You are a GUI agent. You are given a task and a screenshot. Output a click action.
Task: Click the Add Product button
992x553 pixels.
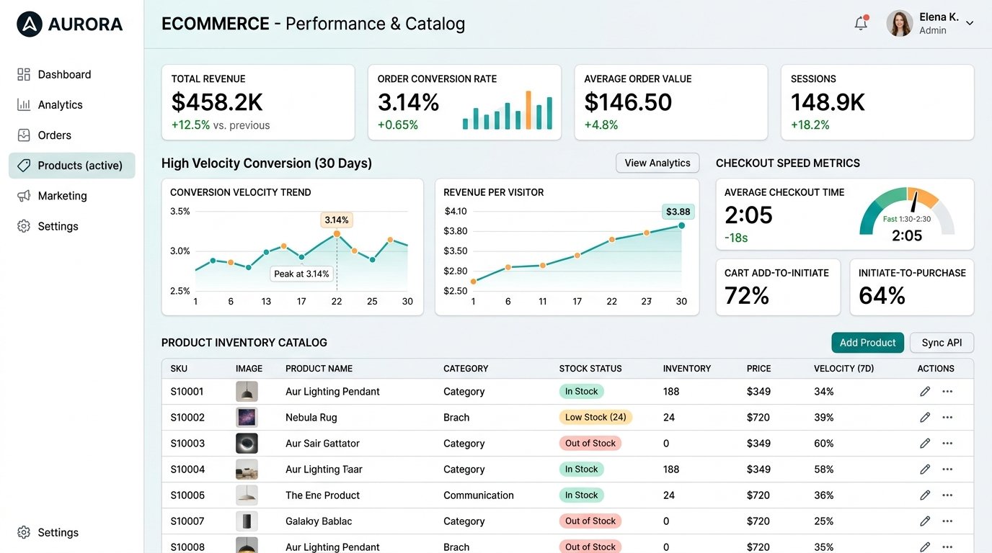click(867, 343)
